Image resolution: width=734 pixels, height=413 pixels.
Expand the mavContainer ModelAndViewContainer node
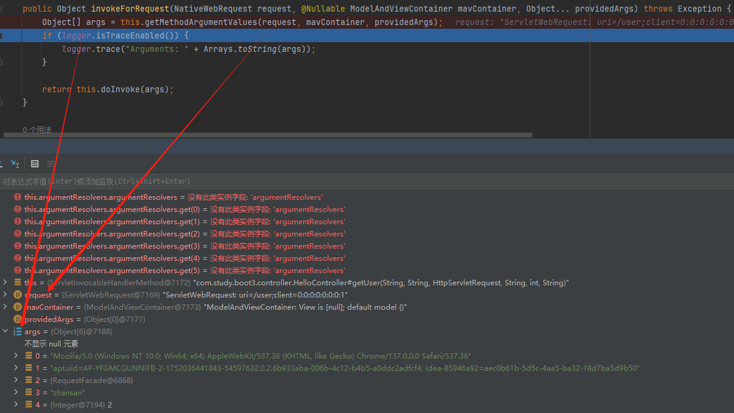tap(6, 307)
